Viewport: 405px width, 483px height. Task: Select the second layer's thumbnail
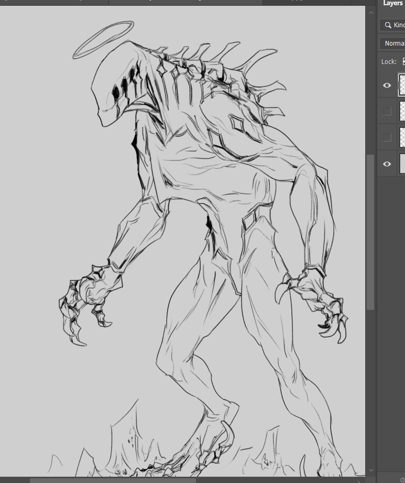click(x=402, y=111)
